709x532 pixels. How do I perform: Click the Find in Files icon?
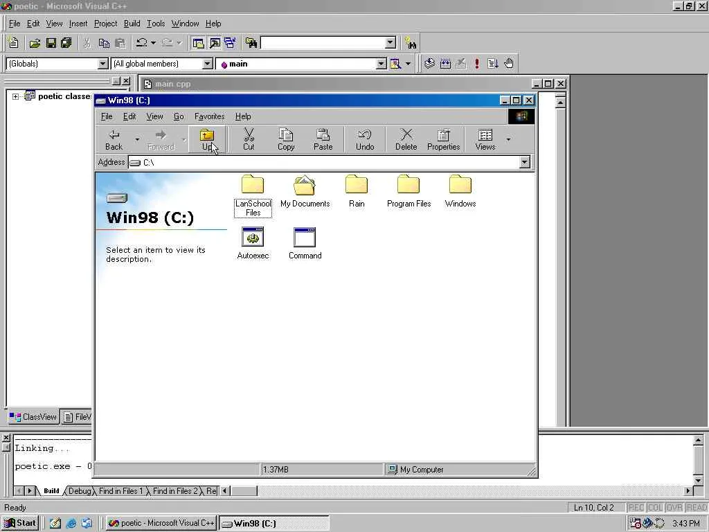251,43
